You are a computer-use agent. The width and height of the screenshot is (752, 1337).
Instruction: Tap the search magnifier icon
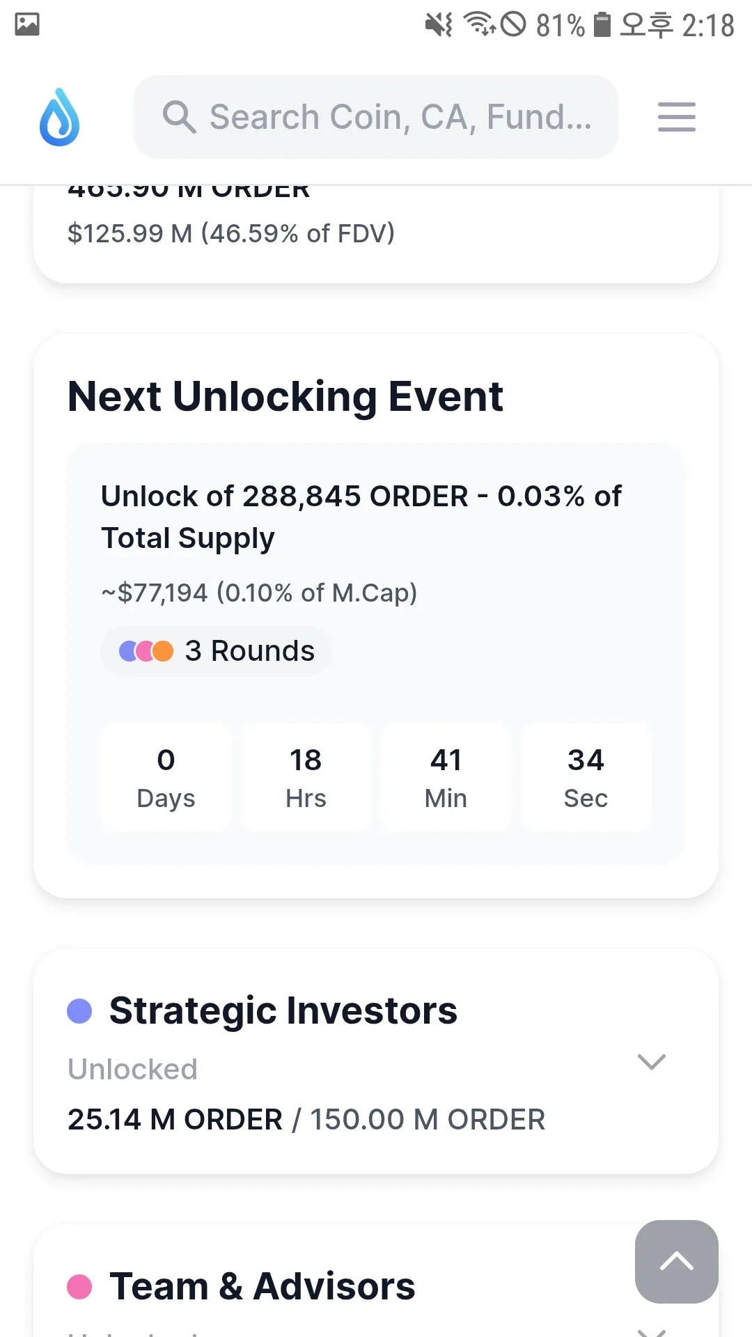coord(179,117)
